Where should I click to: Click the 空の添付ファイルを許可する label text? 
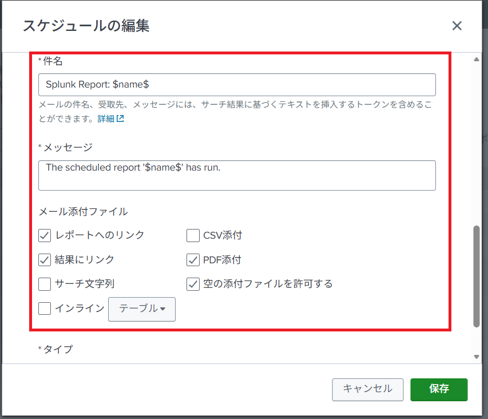(x=268, y=284)
